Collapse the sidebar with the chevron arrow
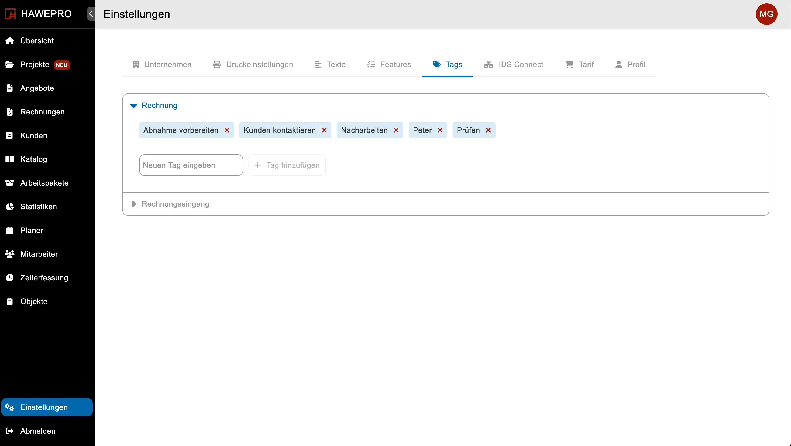Image resolution: width=791 pixels, height=446 pixels. (91, 14)
